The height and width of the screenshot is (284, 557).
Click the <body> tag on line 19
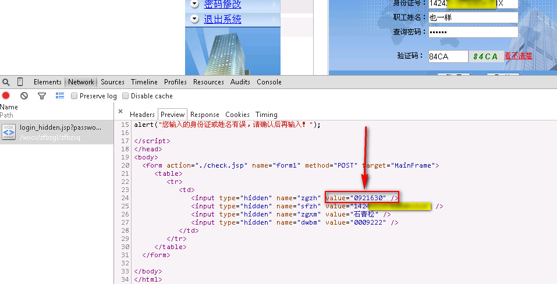pos(146,157)
